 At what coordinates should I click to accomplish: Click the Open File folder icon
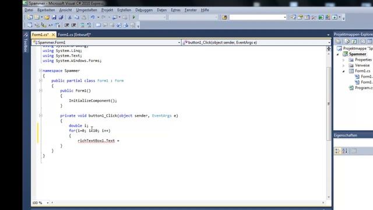(47, 17)
